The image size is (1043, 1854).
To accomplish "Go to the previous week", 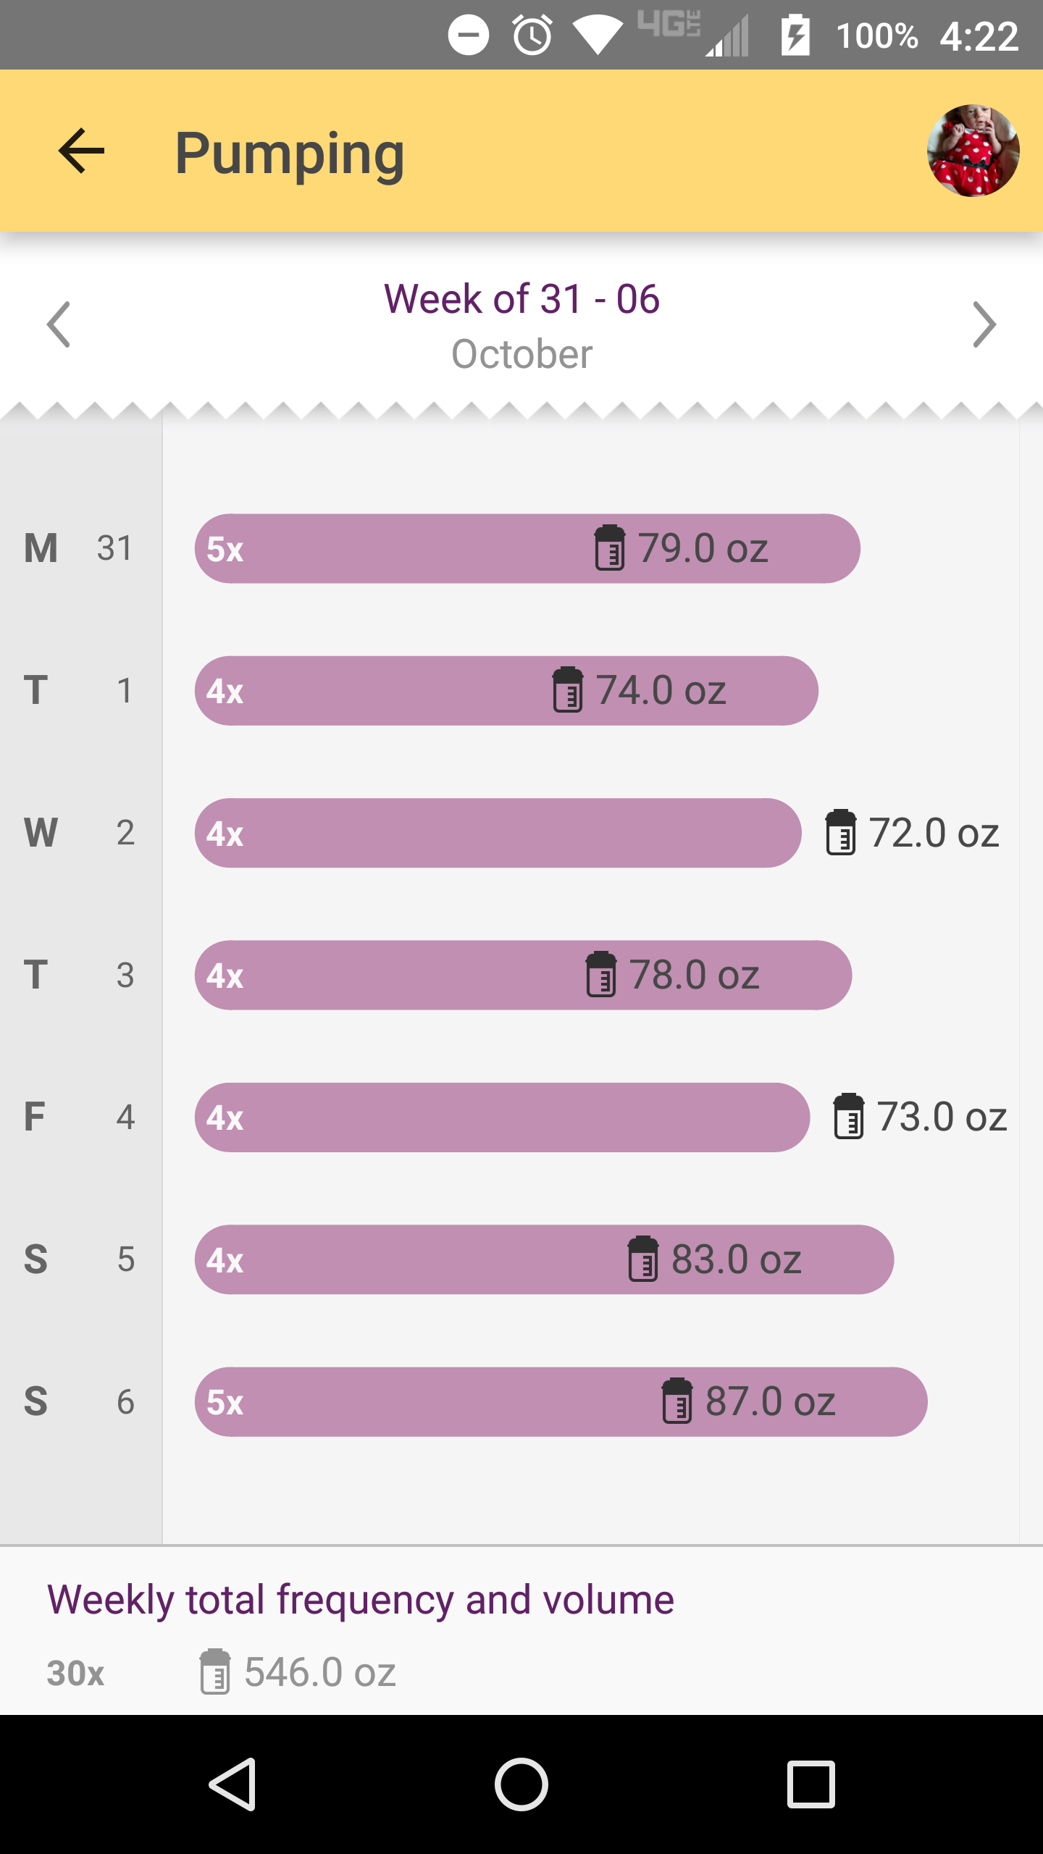I will coord(59,324).
